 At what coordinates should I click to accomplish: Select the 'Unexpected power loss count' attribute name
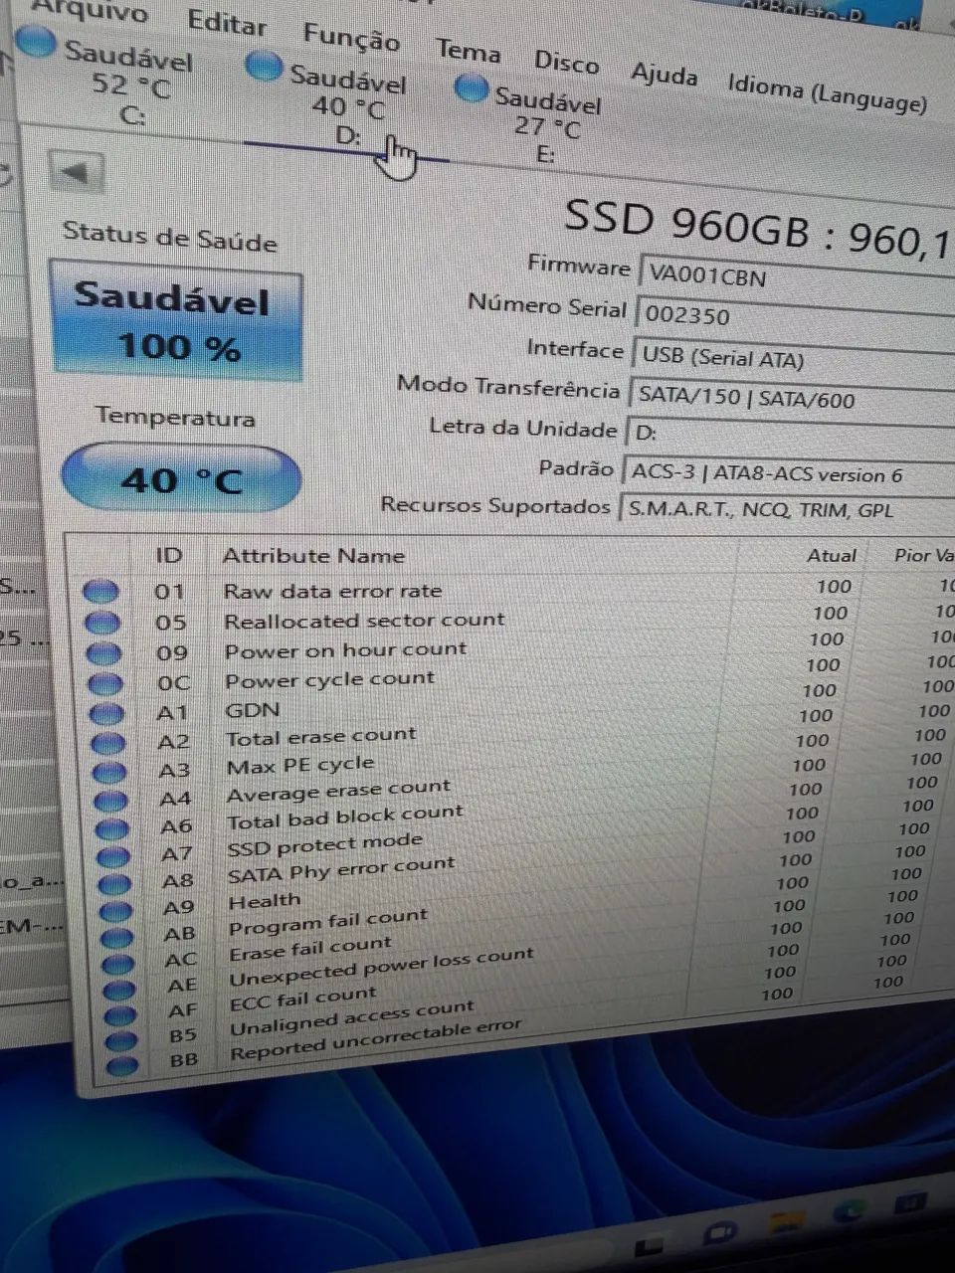pos(382,967)
